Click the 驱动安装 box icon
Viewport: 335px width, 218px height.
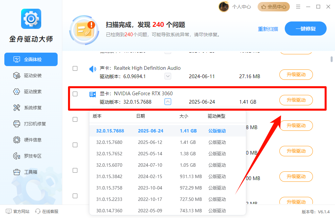(x=17, y=75)
